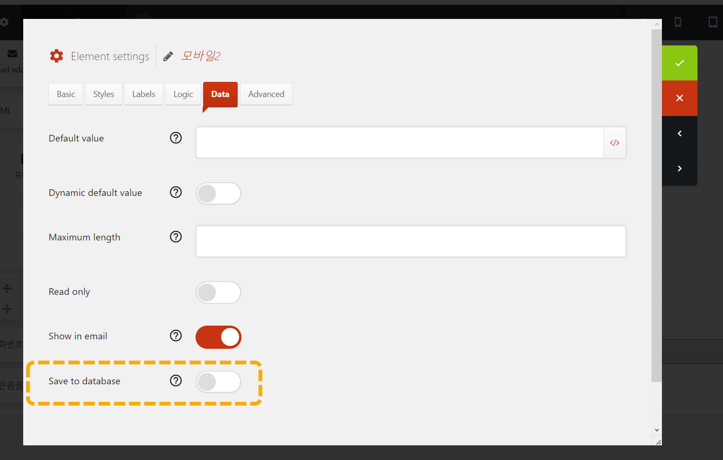Enable Dynamic default value toggle
Image resolution: width=723 pixels, height=460 pixels.
click(218, 193)
